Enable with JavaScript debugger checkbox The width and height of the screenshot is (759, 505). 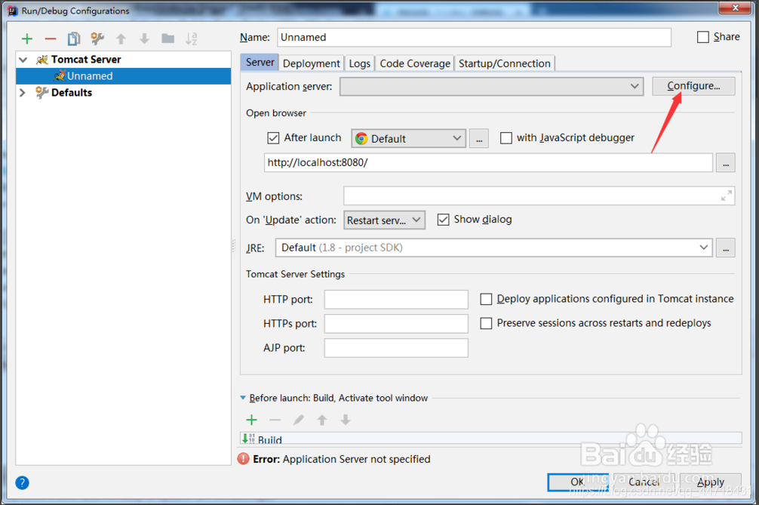505,138
